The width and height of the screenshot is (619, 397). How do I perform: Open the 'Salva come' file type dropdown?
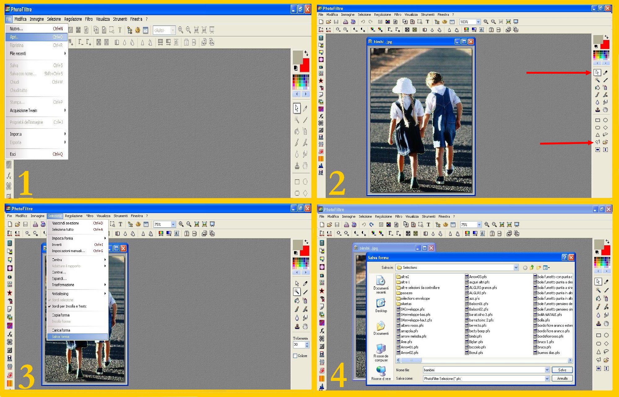pos(547,378)
